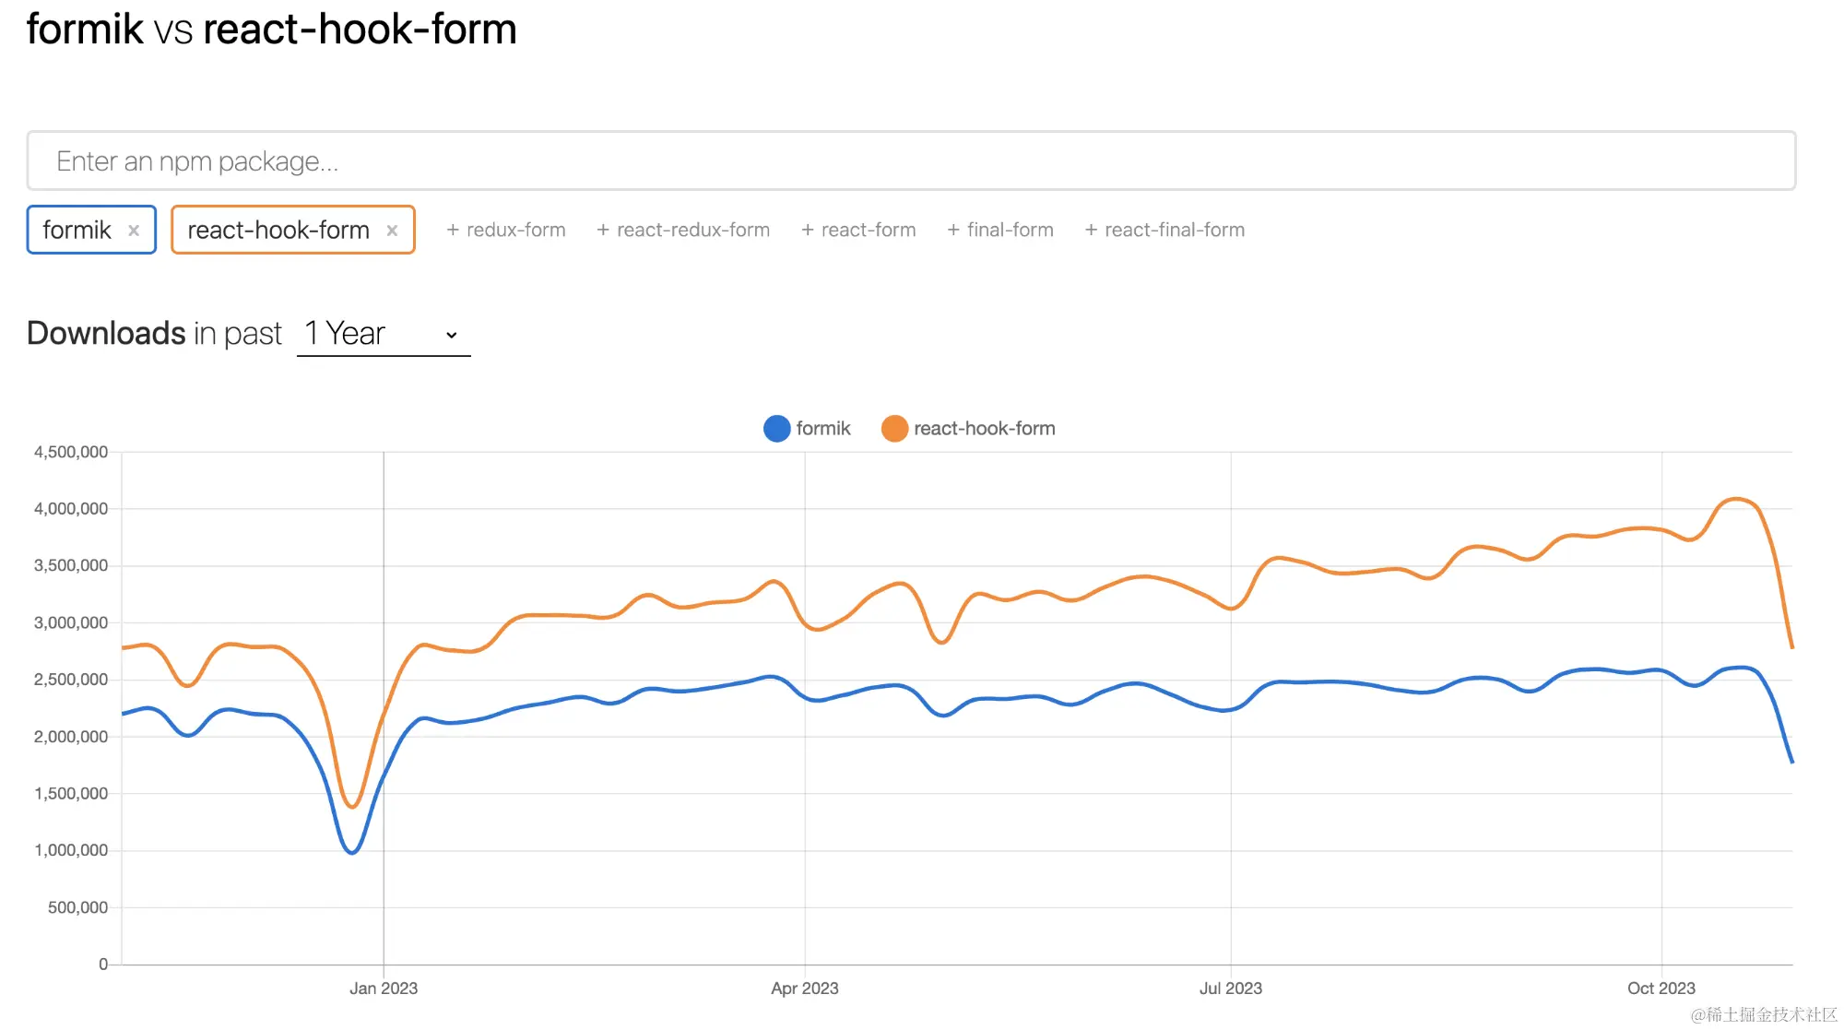Viewport: 1844px width, 1030px height.
Task: Toggle the blue formik legend swatch
Action: coord(777,429)
